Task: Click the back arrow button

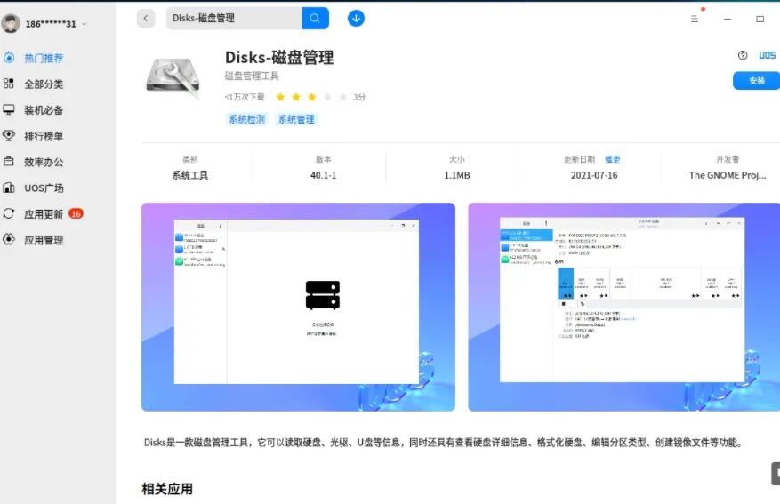Action: [x=146, y=19]
